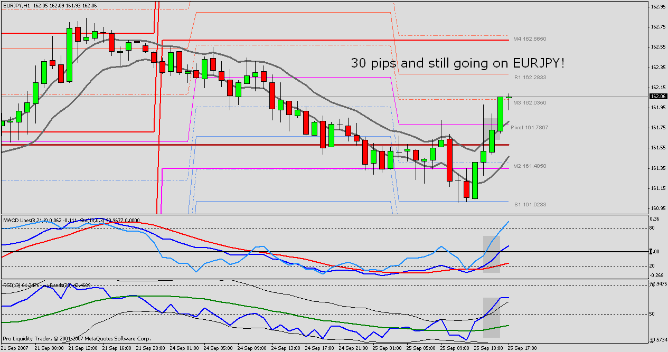The height and width of the screenshot is (352, 668).
Task: Click the 24 Sep 13:00 time axis label
Action: coord(286,348)
